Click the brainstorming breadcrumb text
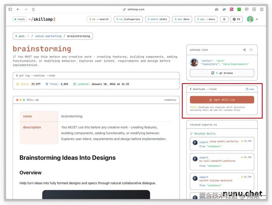 (79, 36)
